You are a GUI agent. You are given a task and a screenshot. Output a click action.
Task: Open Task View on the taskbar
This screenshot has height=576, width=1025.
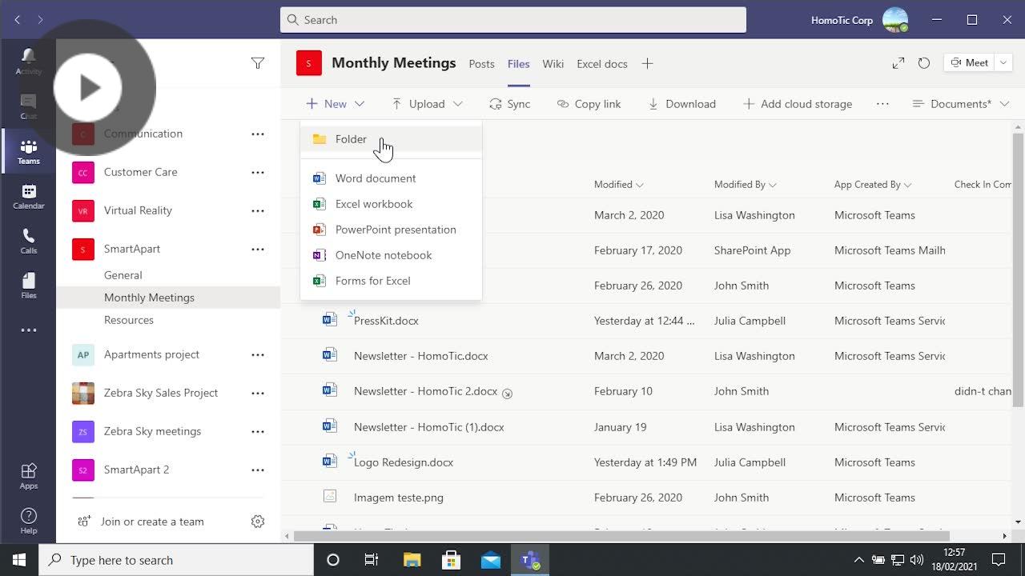click(372, 560)
